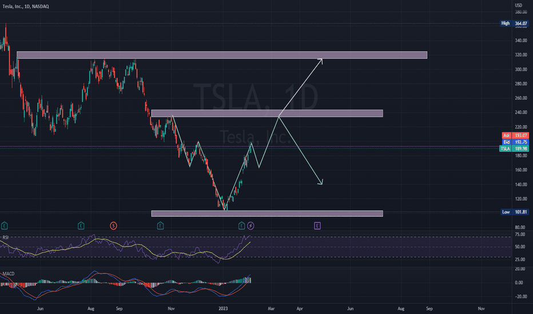Click the 220.00 price axis value
This screenshot has width=533, height=314.
click(x=521, y=127)
